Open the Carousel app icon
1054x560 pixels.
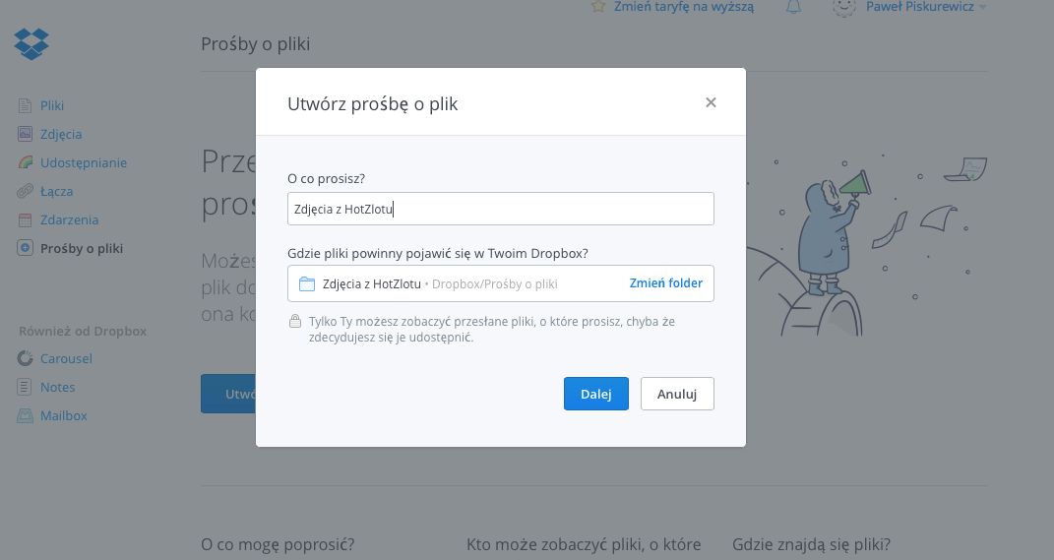coord(25,358)
